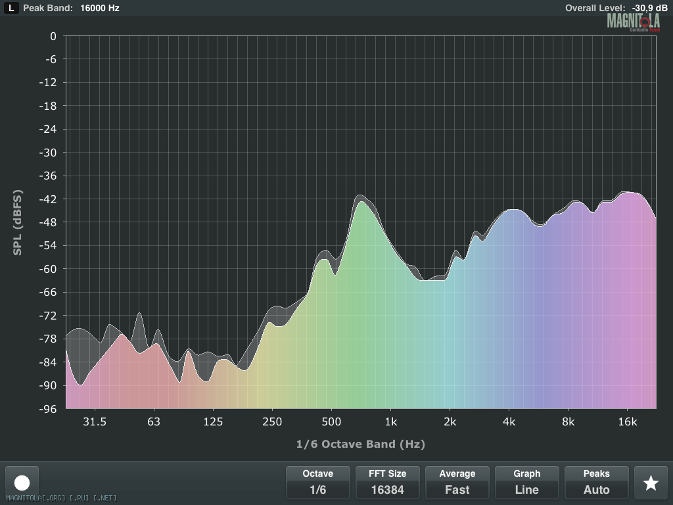Viewport: 673px width, 505px height.
Task: Click the 0 dB level axis label
Action: click(x=53, y=36)
